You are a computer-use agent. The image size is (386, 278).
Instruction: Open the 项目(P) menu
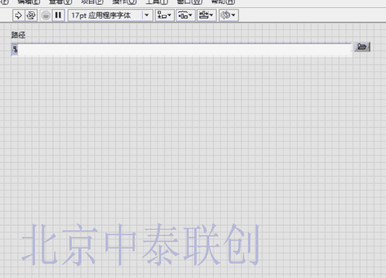tap(92, 2)
